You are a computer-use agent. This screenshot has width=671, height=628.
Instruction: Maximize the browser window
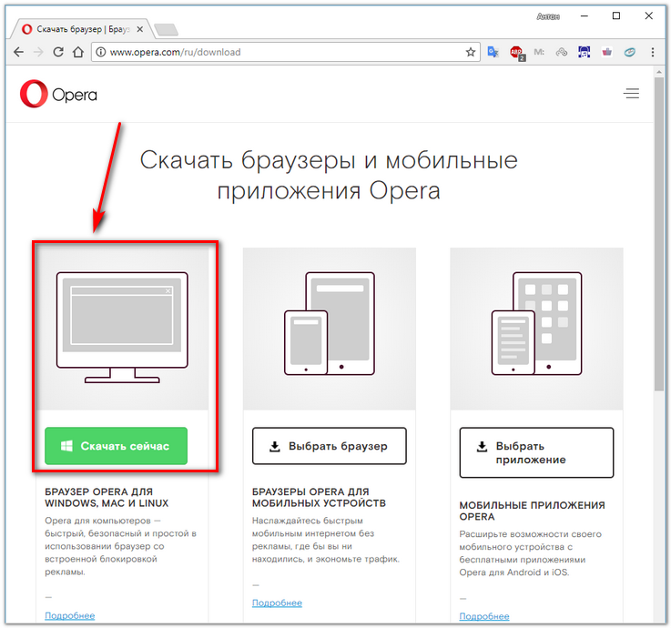(616, 16)
